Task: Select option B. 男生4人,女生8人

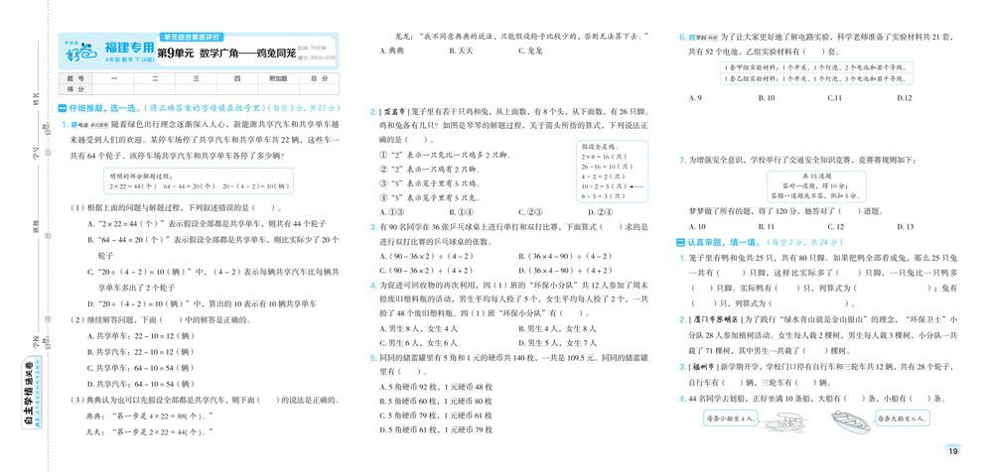Action: pos(557,328)
